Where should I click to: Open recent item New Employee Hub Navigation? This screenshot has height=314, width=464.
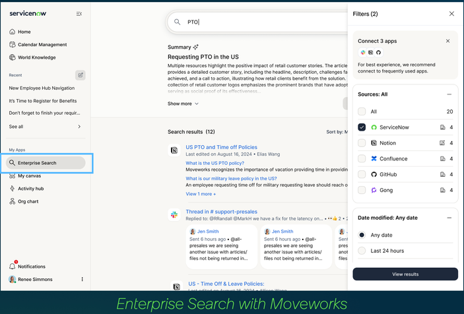42,88
